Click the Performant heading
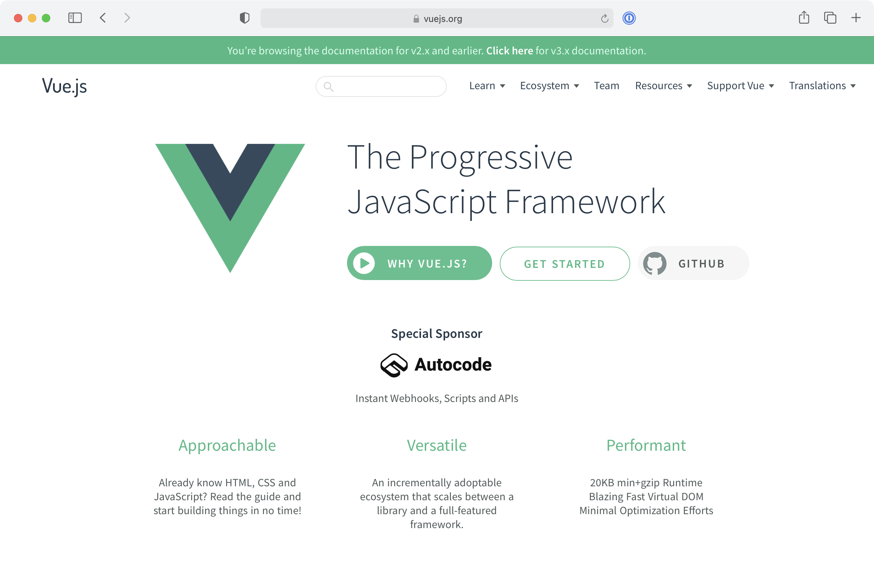 click(646, 446)
